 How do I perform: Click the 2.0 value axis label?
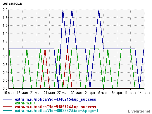[5, 10]
